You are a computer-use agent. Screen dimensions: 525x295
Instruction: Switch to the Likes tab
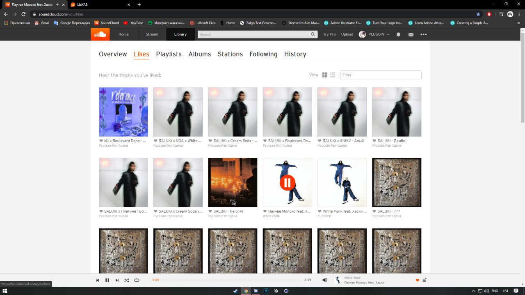click(x=141, y=54)
